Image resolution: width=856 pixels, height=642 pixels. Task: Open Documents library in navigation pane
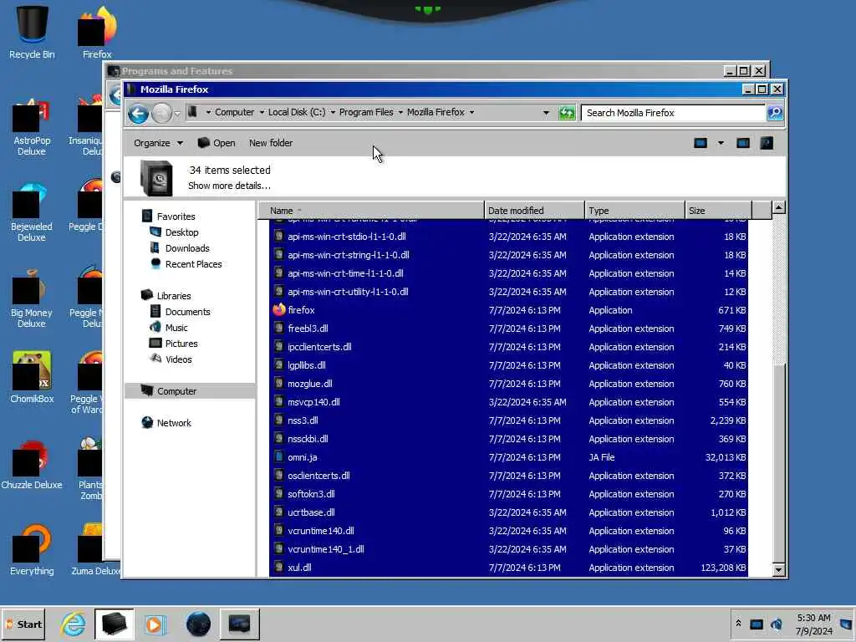coord(187,311)
